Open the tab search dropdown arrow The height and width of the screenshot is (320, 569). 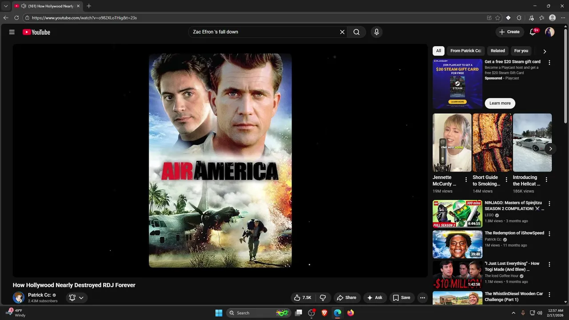(6, 6)
